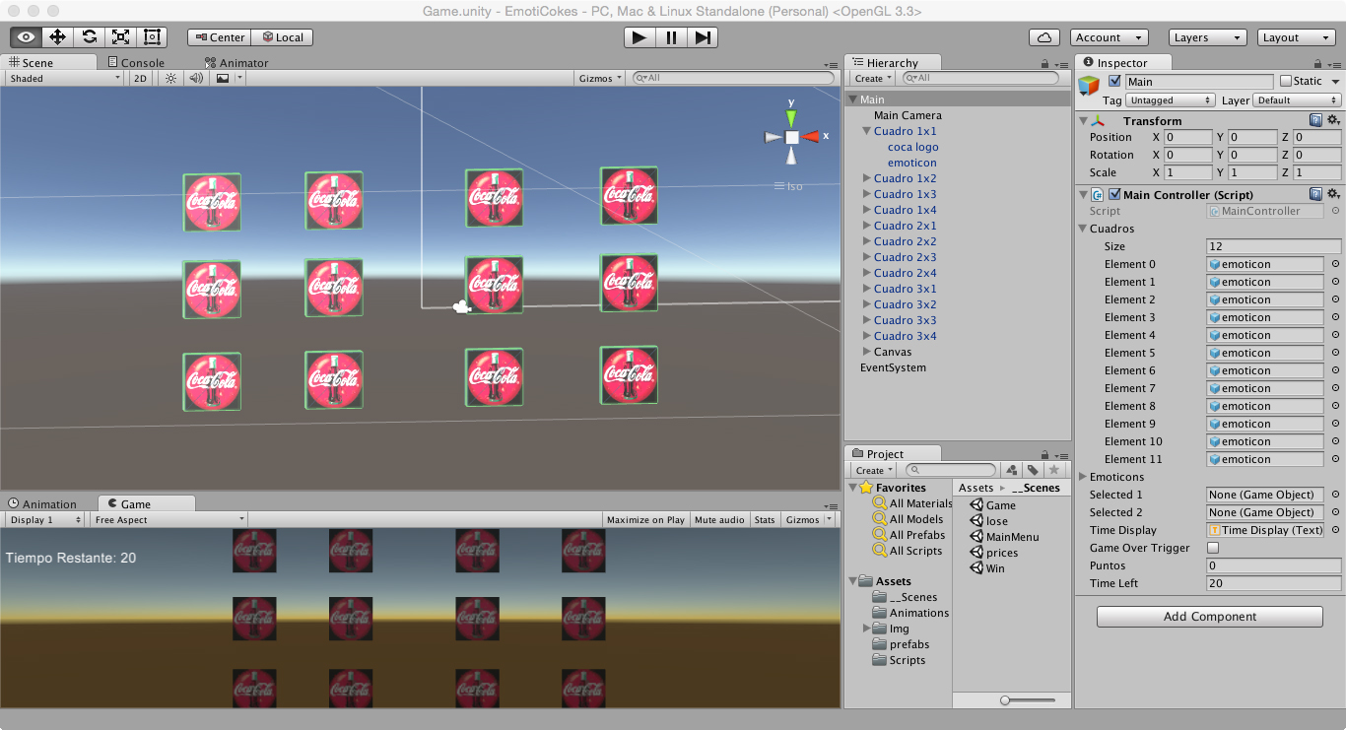
Task: Click object picker for Element 0
Action: 1335,264
